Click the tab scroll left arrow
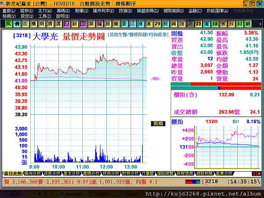Viewport: 264px width, 198px height. [x=254, y=173]
